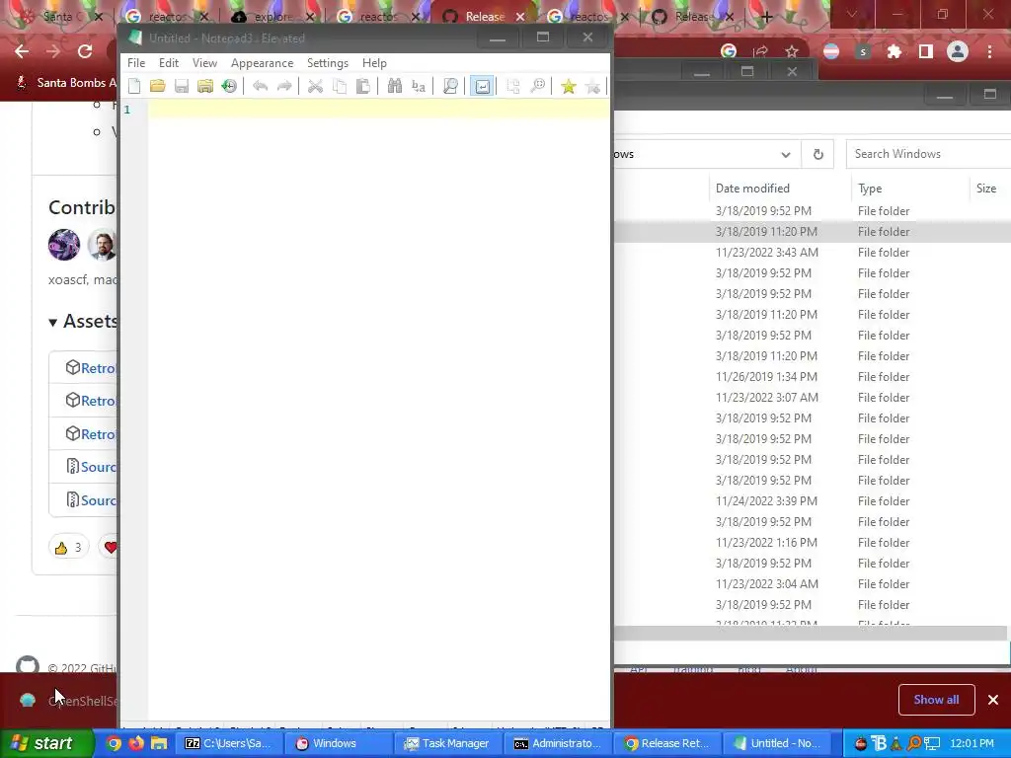The height and width of the screenshot is (758, 1011).
Task: Select the row dated 11/24/2022 3:39 PM
Action: pyautogui.click(x=813, y=500)
